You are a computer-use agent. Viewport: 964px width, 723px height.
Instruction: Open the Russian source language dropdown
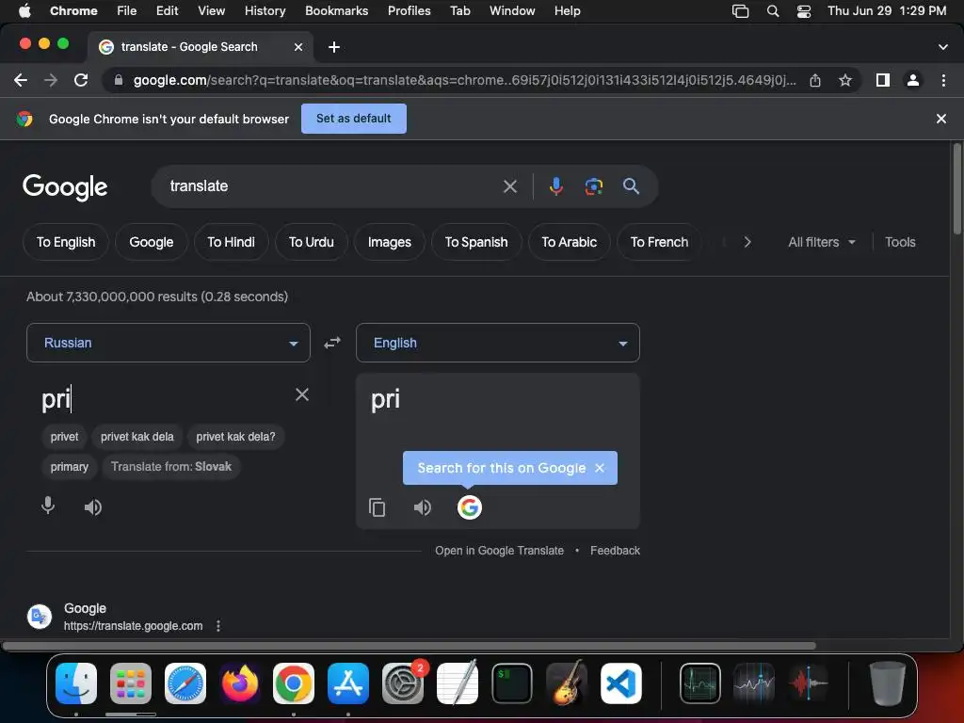168,343
